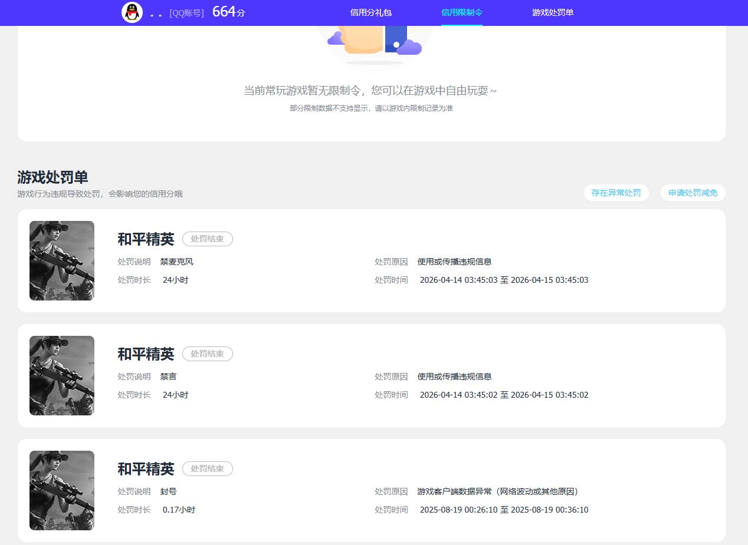Click the 游戏处罚单 section heading
The width and height of the screenshot is (748, 545).
pos(53,177)
